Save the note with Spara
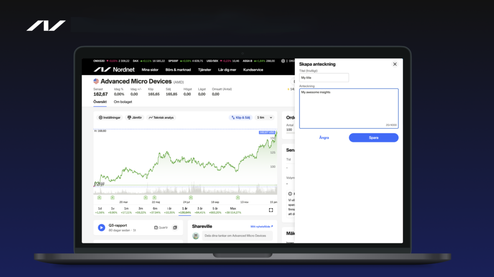This screenshot has height=277, width=494. pyautogui.click(x=373, y=138)
